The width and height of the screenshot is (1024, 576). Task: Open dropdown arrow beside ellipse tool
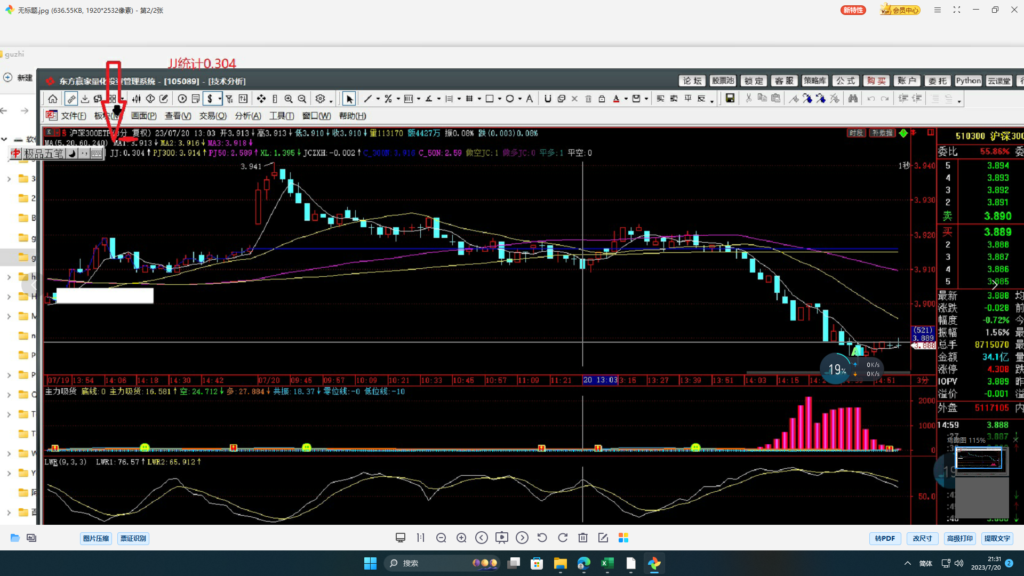tap(520, 99)
